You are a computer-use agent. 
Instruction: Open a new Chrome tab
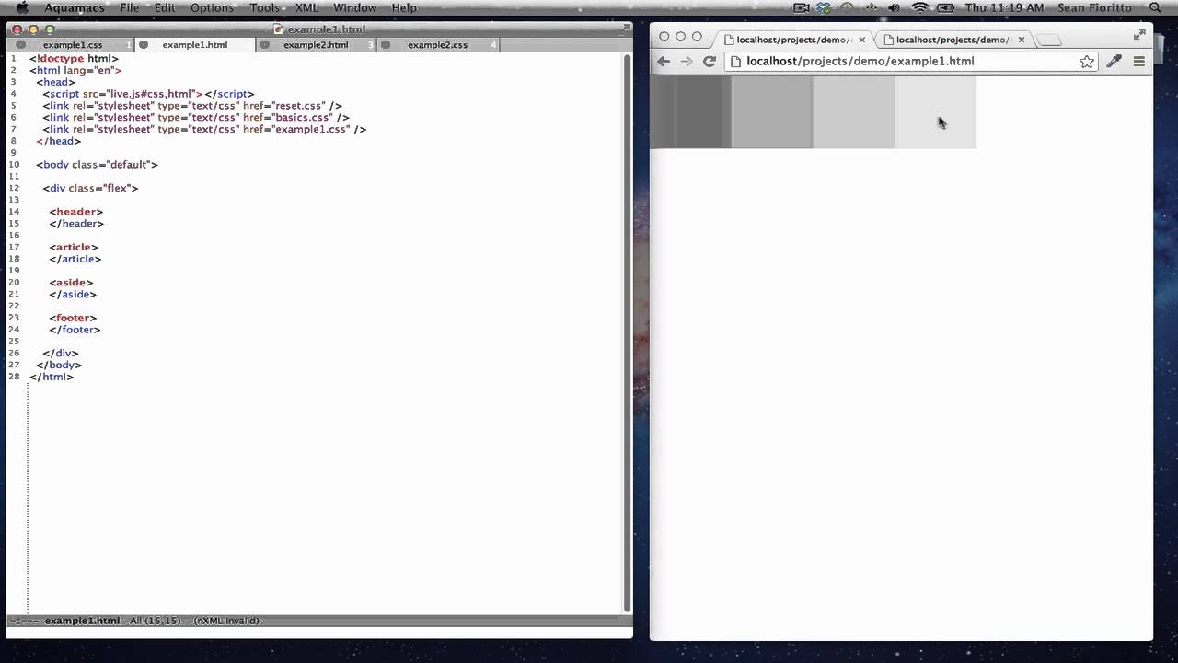[x=1050, y=40]
